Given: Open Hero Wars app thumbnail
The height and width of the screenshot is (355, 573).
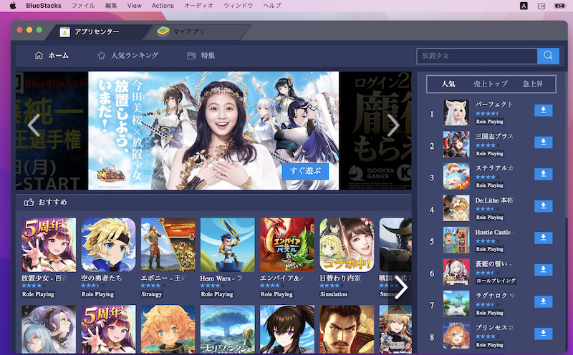Looking at the screenshot, I should pyautogui.click(x=227, y=245).
